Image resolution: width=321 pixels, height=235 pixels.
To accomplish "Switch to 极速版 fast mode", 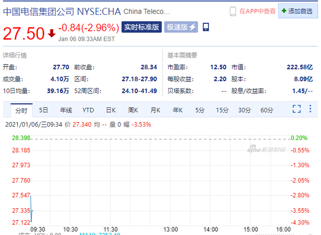I will (x=181, y=27).
